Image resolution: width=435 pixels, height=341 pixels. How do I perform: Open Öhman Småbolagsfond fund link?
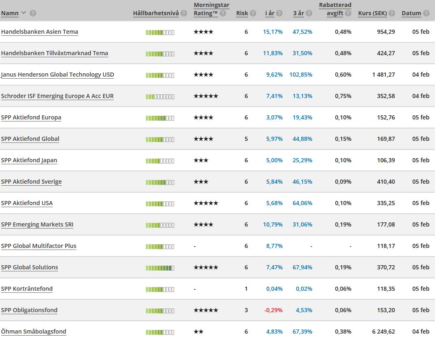33,332
